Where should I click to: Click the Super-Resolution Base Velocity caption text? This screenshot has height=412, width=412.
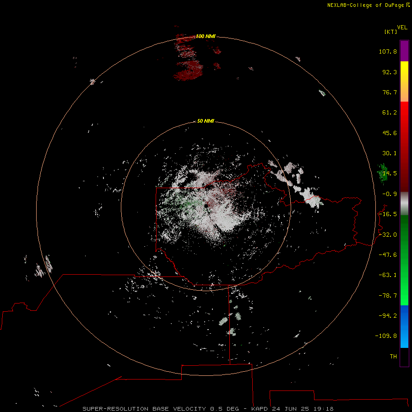click(208, 409)
